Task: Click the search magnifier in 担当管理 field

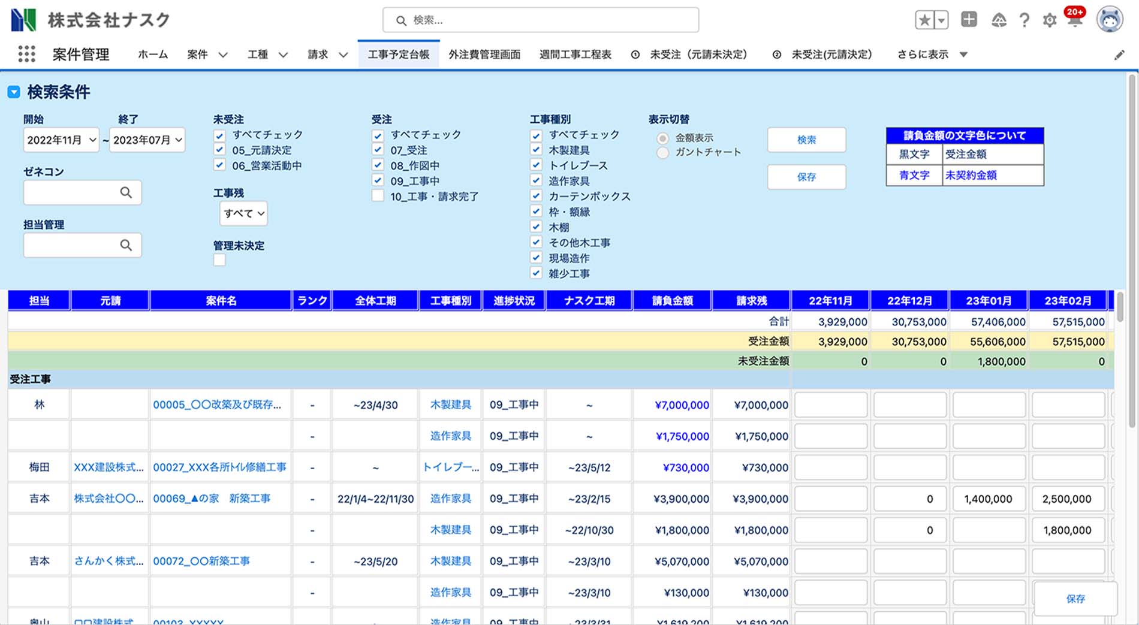Action: pyautogui.click(x=126, y=245)
